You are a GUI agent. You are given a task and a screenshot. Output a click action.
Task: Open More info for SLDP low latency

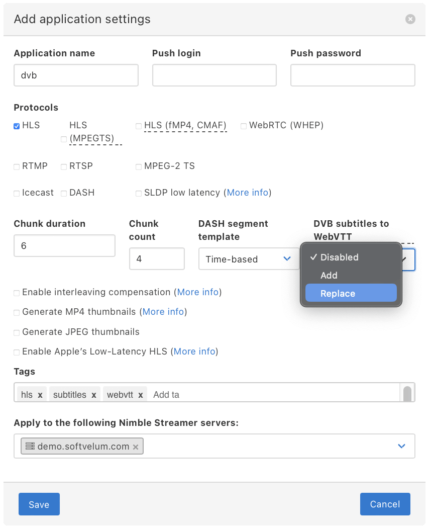point(248,193)
